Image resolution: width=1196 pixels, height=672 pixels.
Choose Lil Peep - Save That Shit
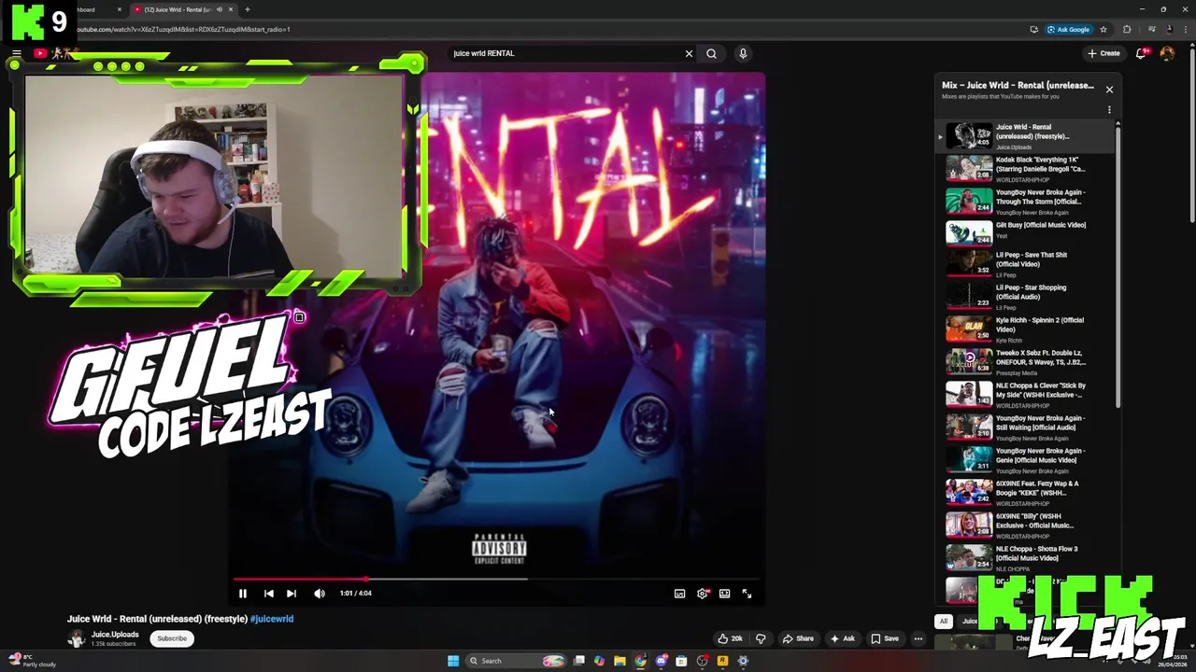(1025, 263)
